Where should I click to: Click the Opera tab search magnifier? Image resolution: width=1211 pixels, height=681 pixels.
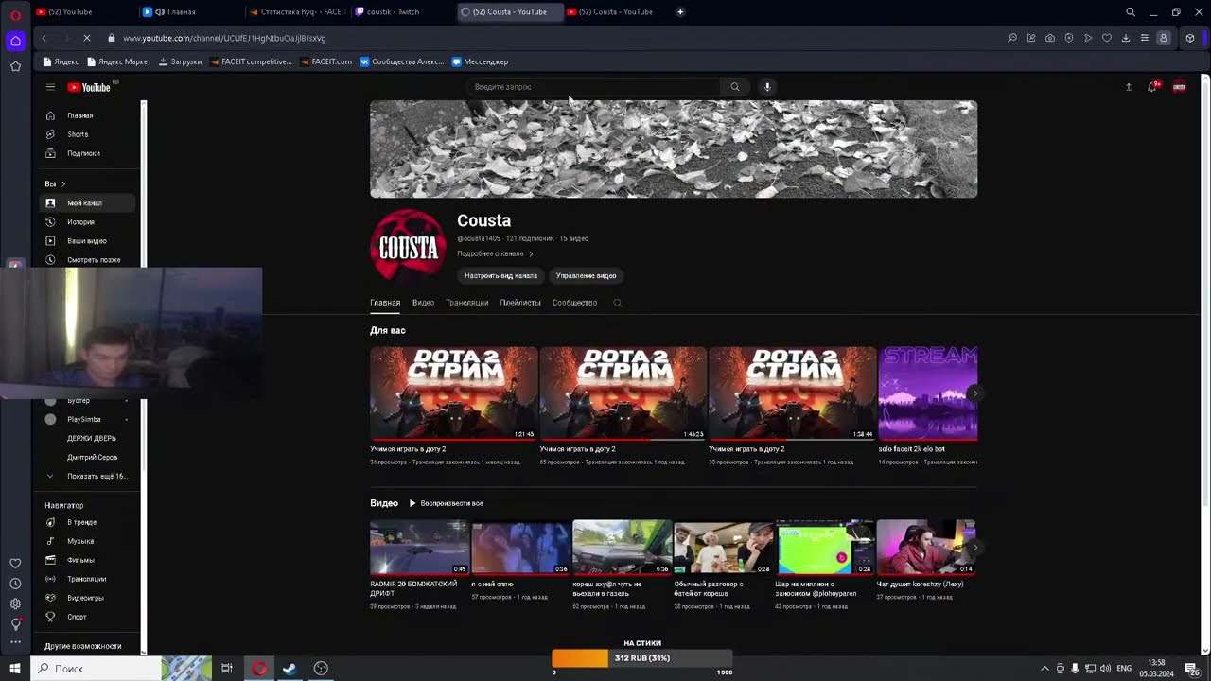pyautogui.click(x=1131, y=12)
